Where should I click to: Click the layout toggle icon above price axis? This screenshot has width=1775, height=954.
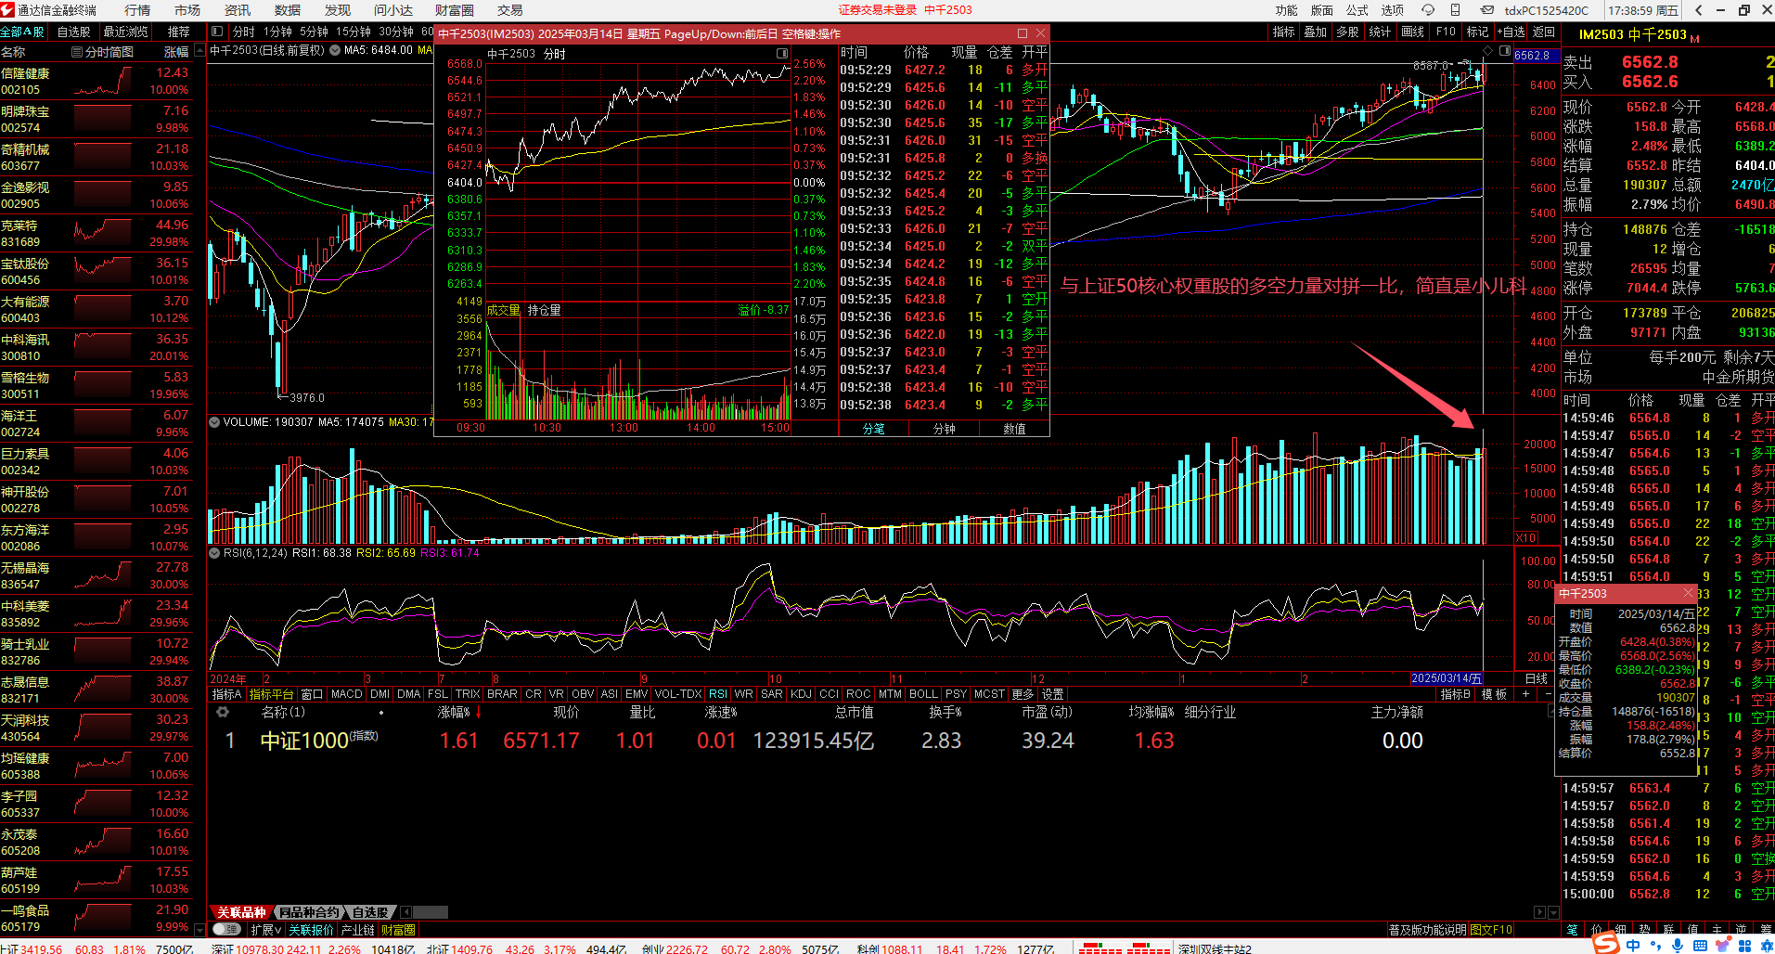click(1504, 51)
